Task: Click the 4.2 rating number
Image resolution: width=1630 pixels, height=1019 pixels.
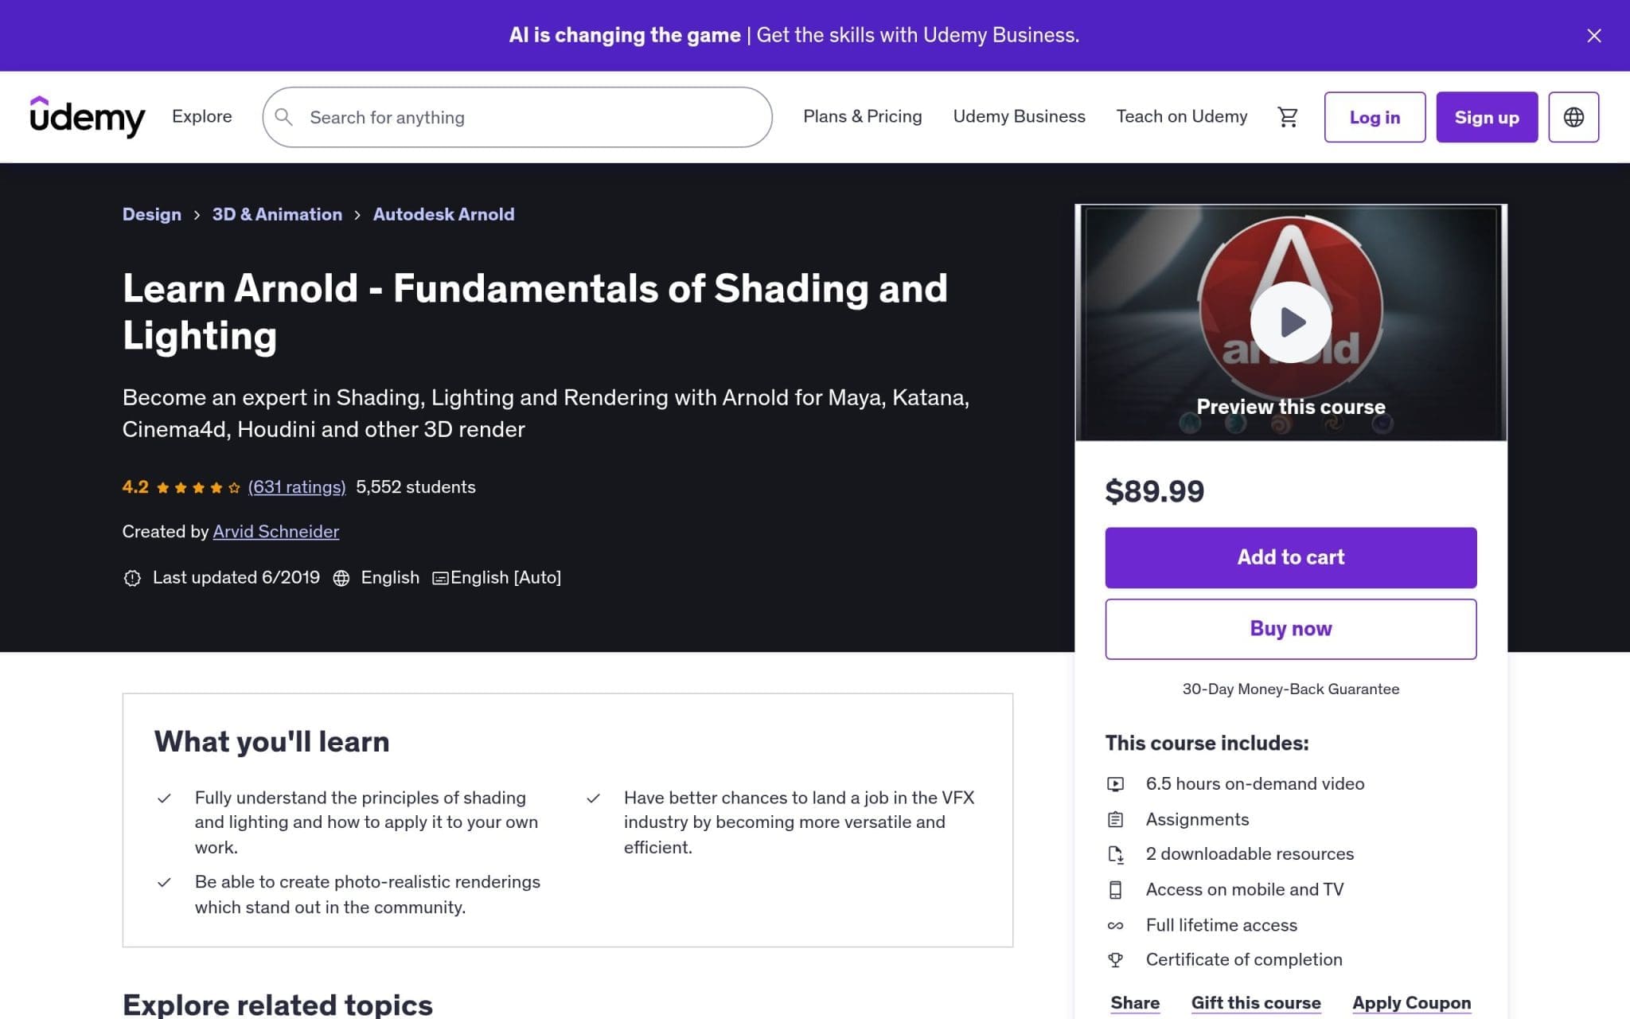Action: [135, 487]
